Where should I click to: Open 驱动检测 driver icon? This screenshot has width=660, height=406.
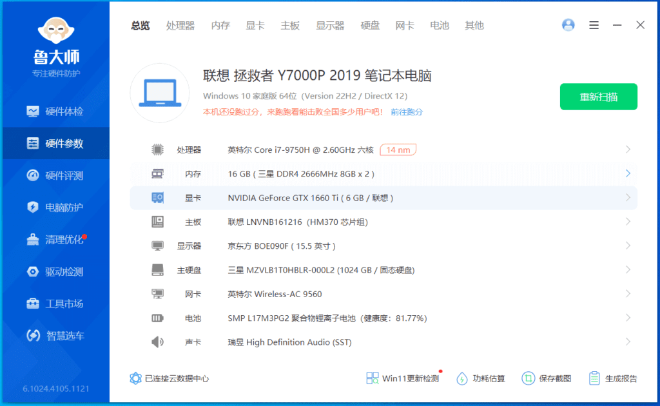click(32, 272)
